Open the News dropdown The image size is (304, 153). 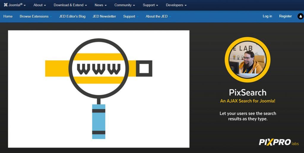pos(101,5)
